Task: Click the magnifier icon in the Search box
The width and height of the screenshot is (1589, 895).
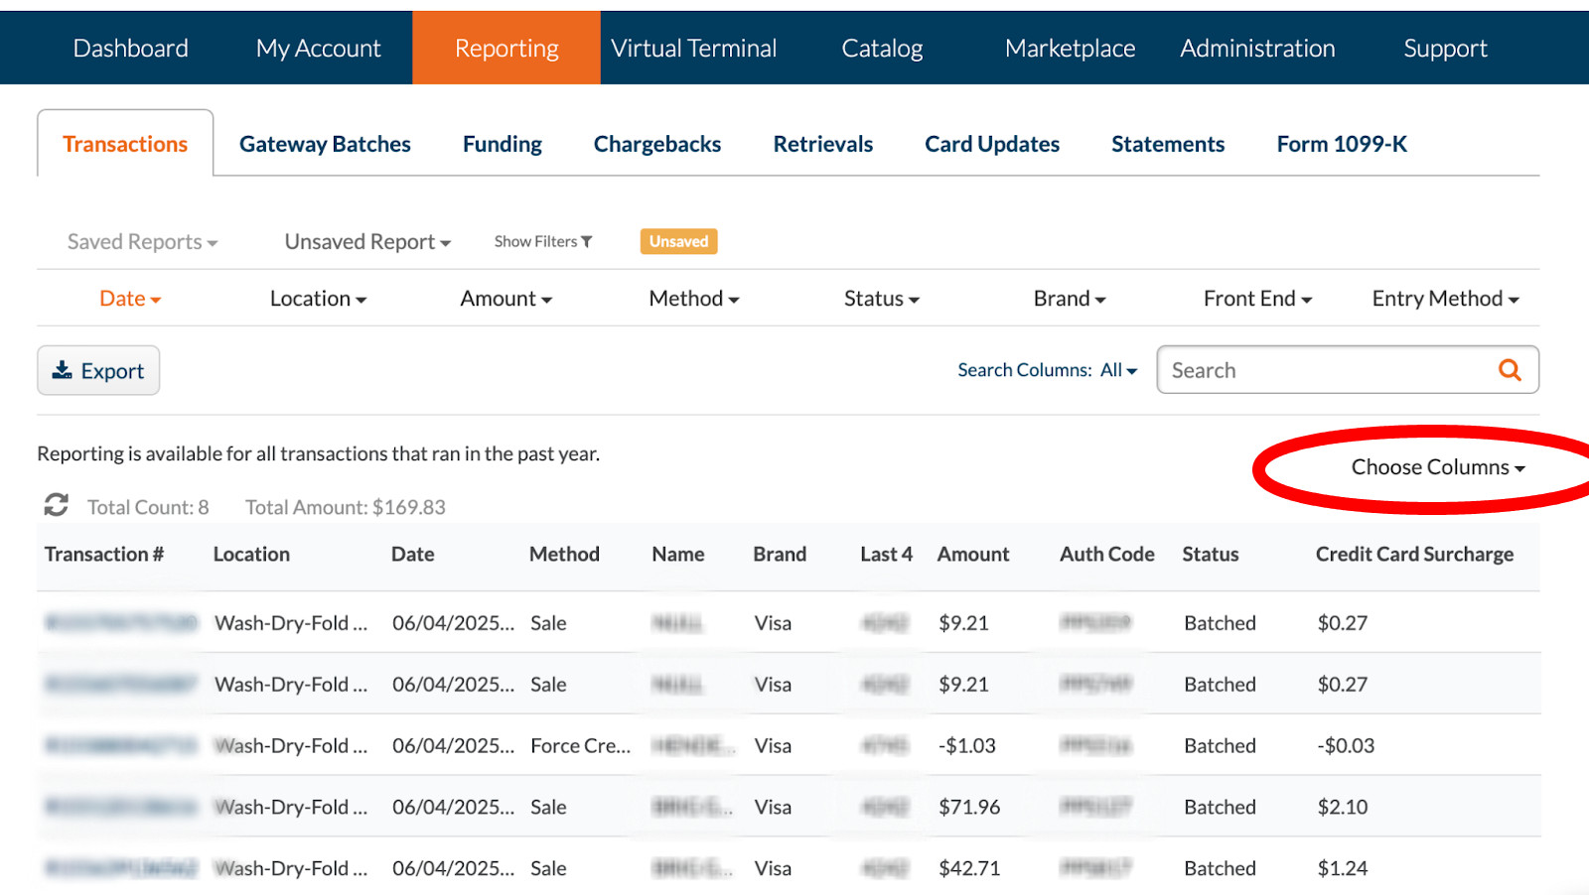Action: 1510,370
